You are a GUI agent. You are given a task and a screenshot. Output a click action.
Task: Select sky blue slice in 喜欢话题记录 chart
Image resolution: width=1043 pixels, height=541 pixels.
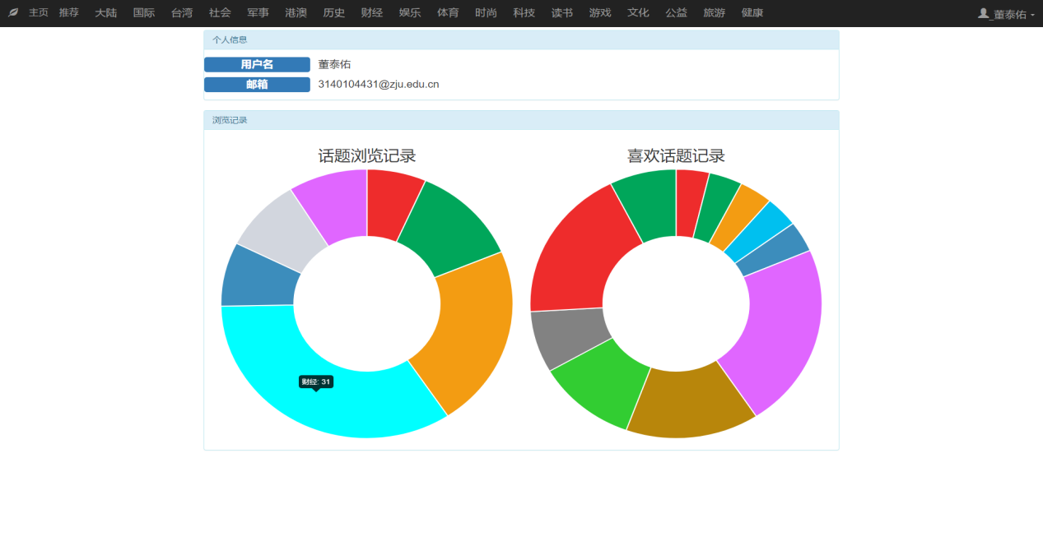click(x=757, y=233)
